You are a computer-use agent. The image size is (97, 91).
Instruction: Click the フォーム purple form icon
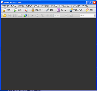[x=58, y=10]
